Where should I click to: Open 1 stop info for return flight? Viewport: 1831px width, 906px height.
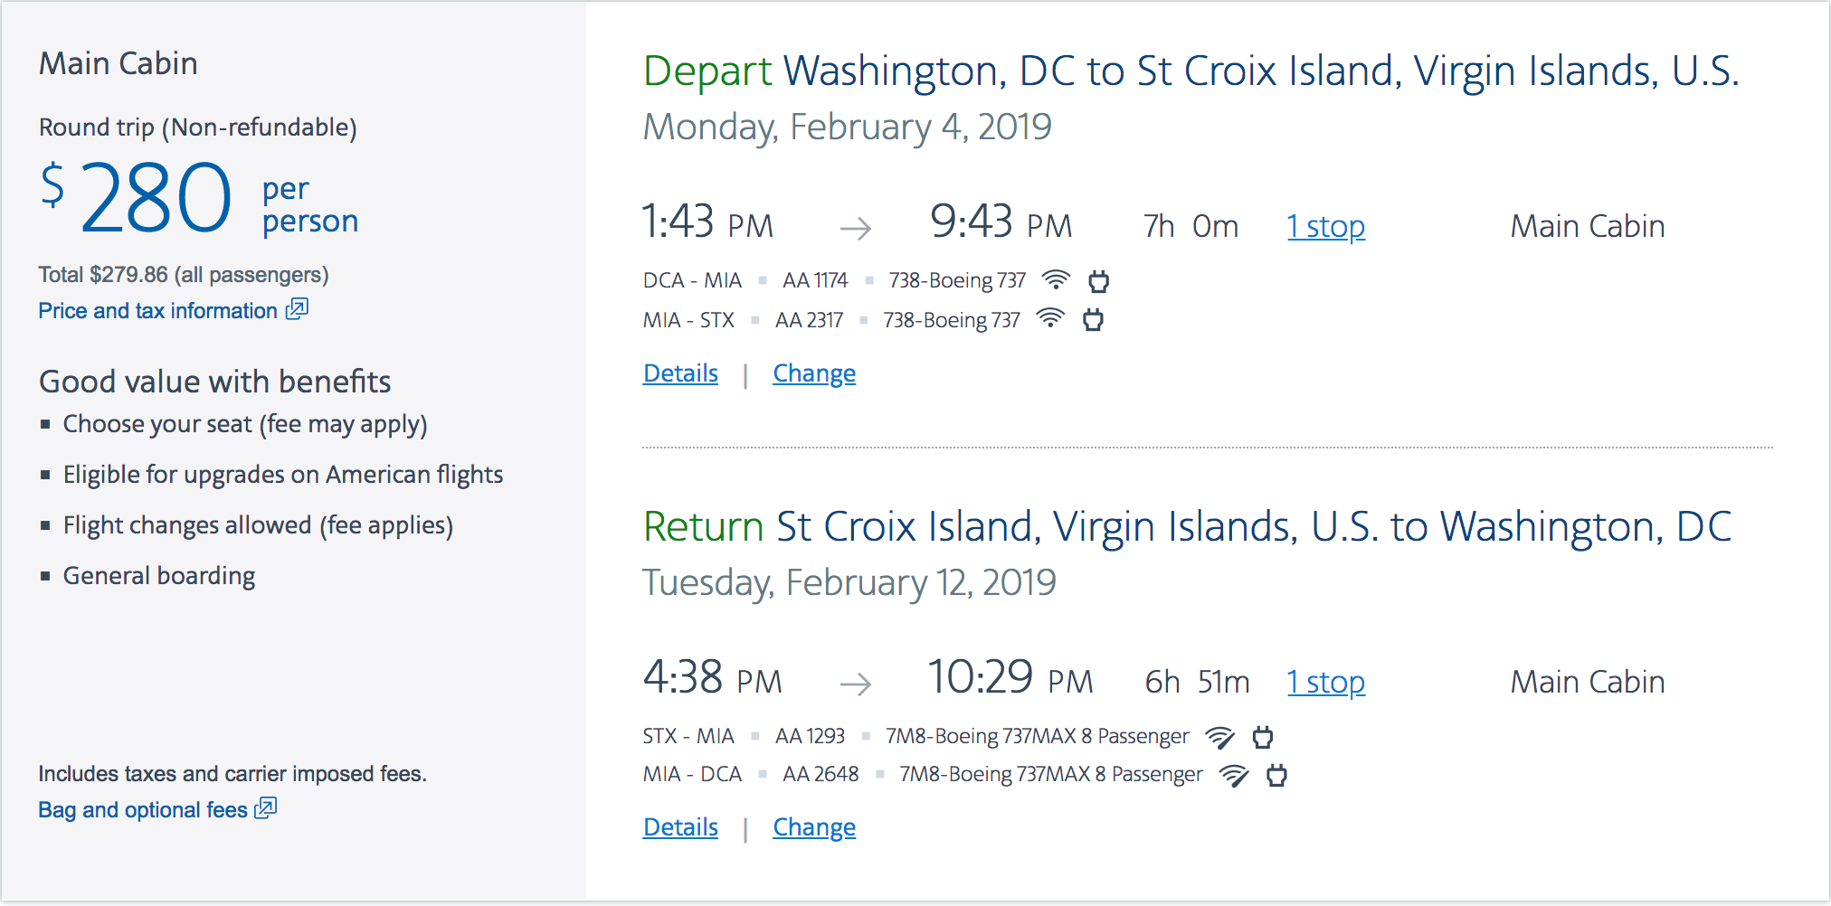pyautogui.click(x=1325, y=682)
